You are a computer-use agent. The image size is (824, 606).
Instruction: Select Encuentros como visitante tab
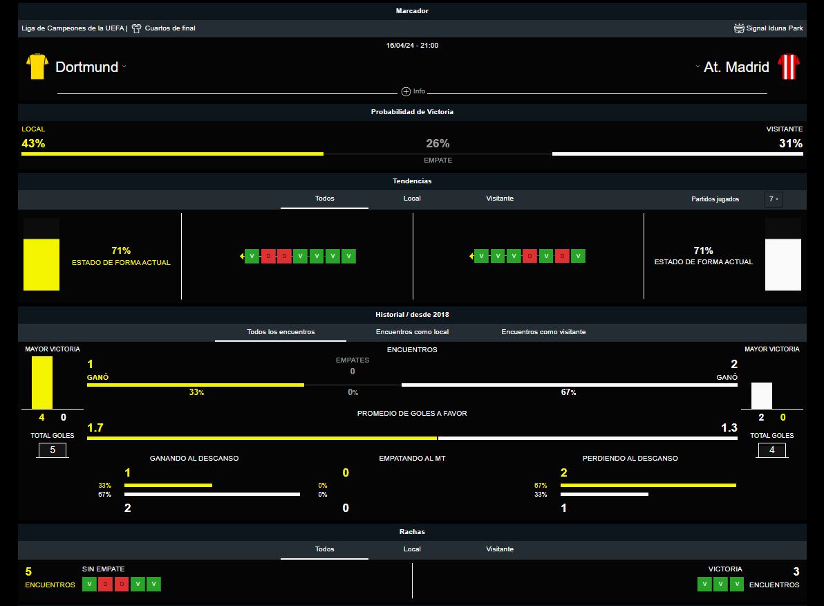point(543,332)
